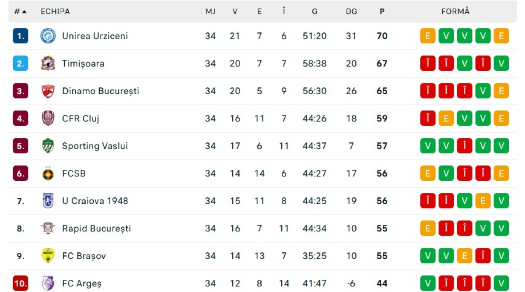This screenshot has width=525, height=292.
Task: Click Sporting Vaslui's red Î form badge
Action: 464,146
